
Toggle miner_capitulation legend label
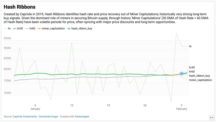(53, 29)
